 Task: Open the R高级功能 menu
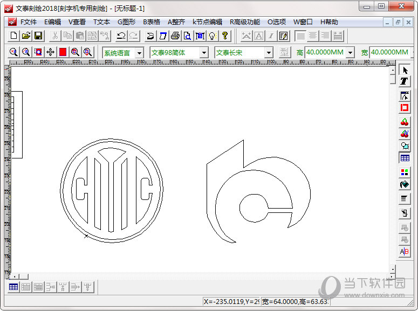[x=244, y=22]
